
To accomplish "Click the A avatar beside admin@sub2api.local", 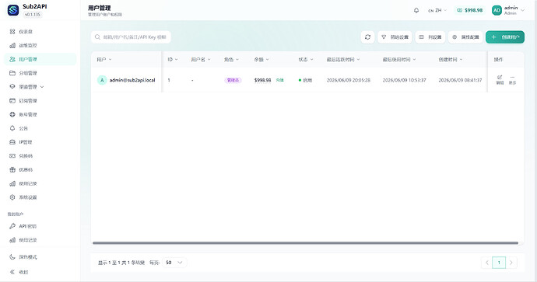I will coord(102,80).
